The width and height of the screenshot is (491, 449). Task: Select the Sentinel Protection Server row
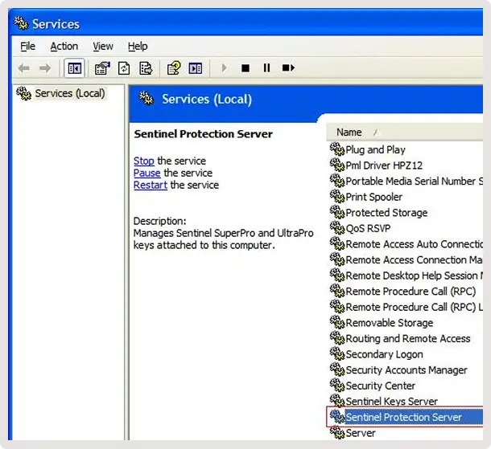click(x=405, y=417)
